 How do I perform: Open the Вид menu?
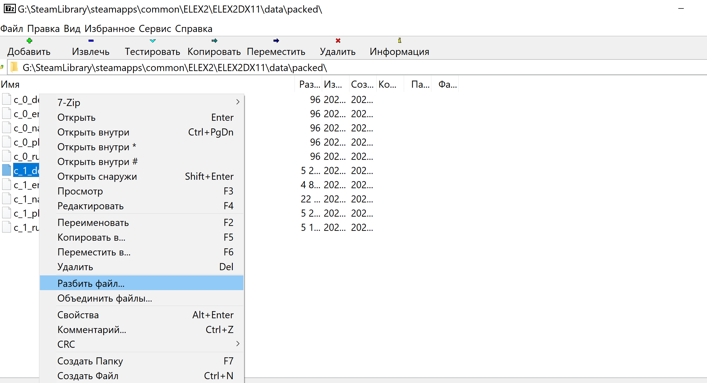72,29
